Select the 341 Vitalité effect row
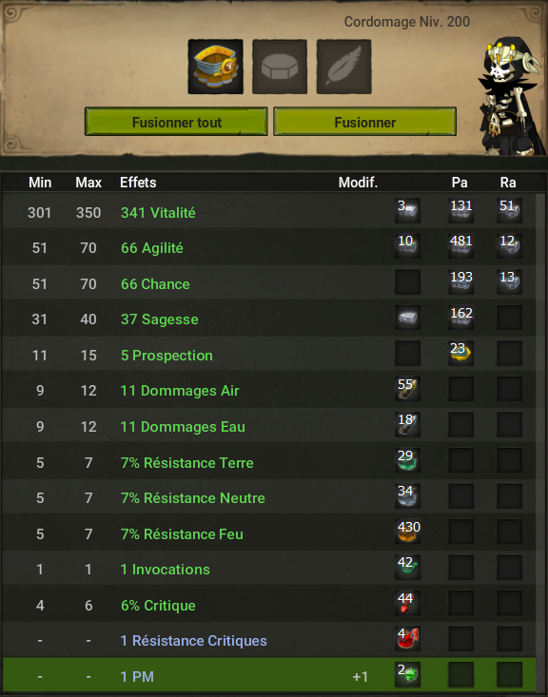 click(268, 212)
